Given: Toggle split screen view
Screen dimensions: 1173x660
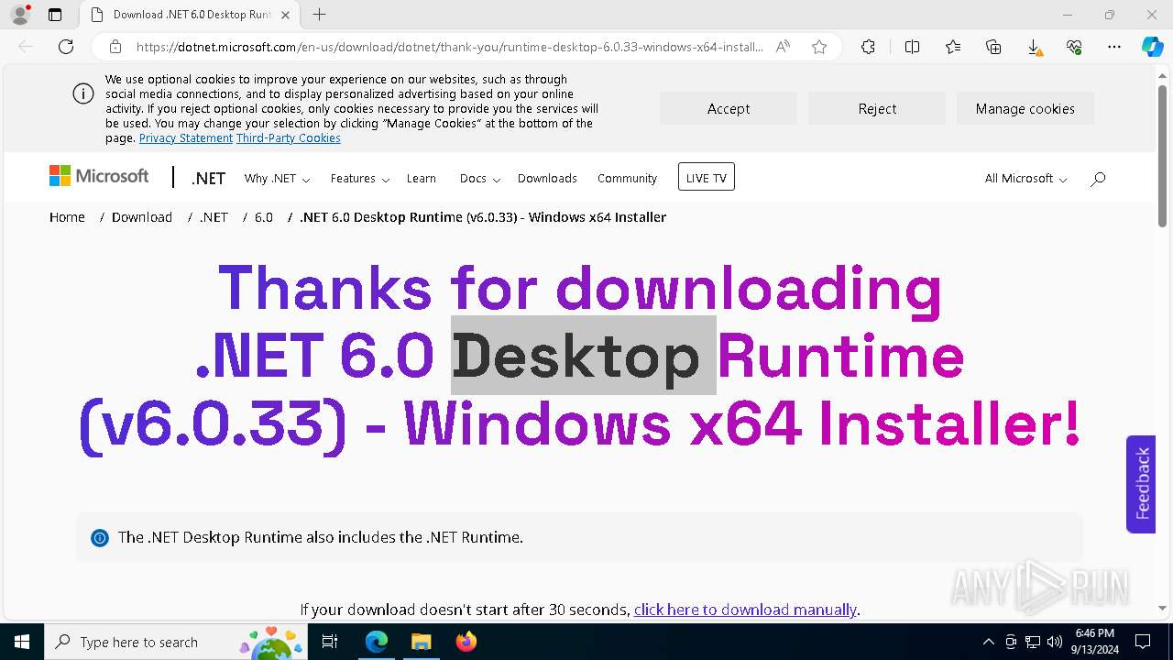Looking at the screenshot, I should pyautogui.click(x=912, y=47).
